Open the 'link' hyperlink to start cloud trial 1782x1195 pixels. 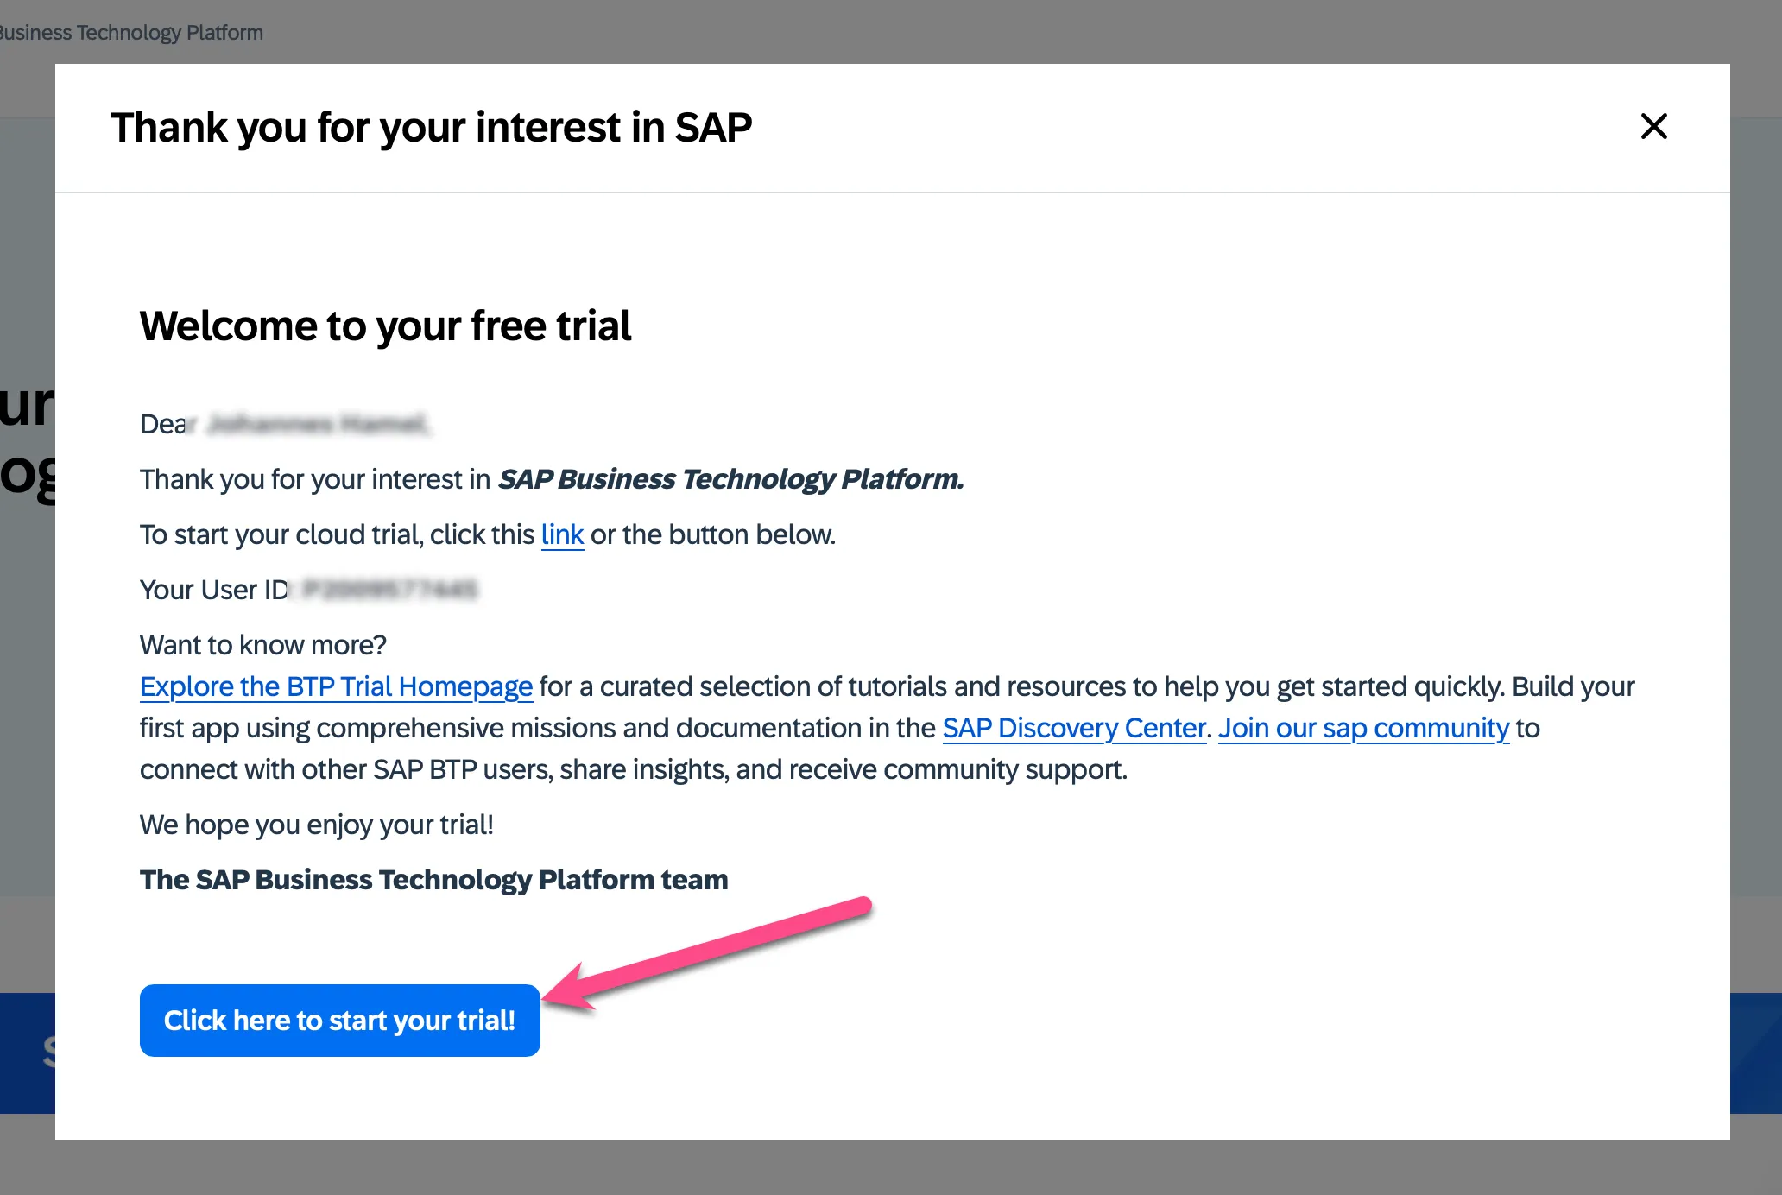tap(562, 534)
